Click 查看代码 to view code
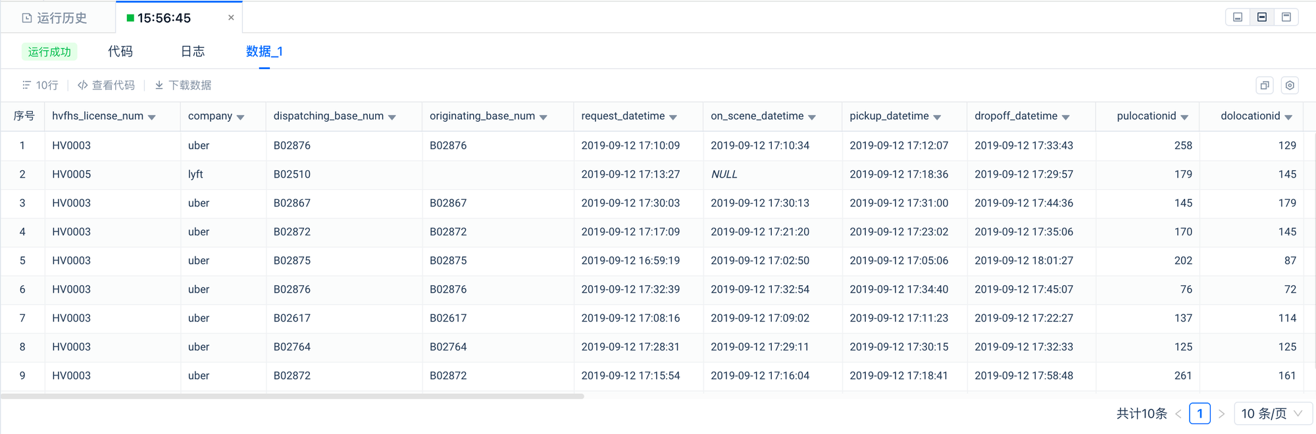Screen dimensions: 1316x434 [106, 85]
